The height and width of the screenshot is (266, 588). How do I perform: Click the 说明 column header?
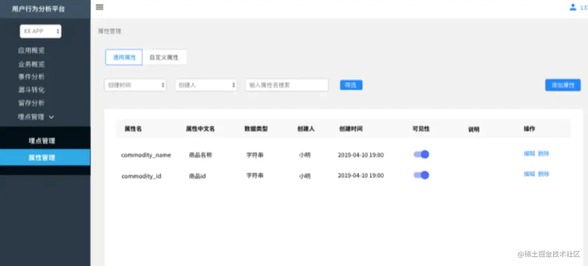(x=474, y=130)
